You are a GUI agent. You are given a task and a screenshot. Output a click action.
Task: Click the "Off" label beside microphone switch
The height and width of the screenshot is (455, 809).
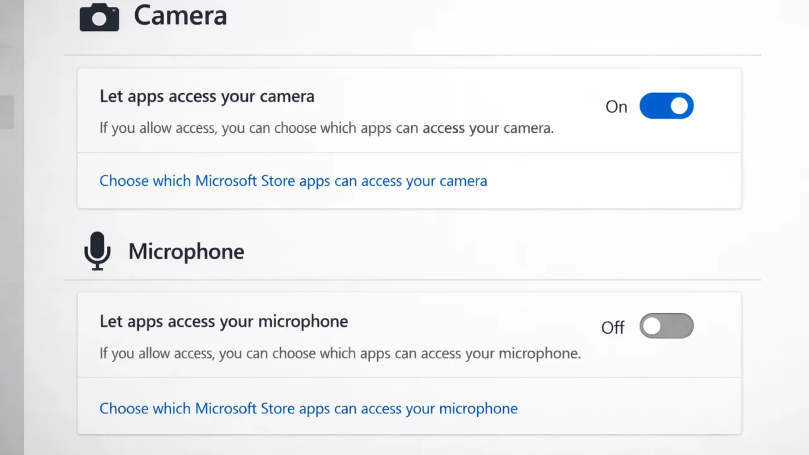click(x=612, y=327)
